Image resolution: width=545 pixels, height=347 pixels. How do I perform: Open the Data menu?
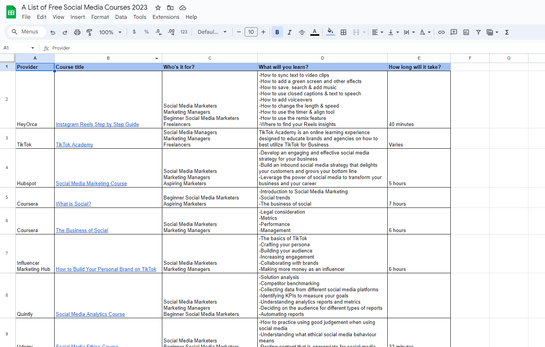pyautogui.click(x=121, y=17)
